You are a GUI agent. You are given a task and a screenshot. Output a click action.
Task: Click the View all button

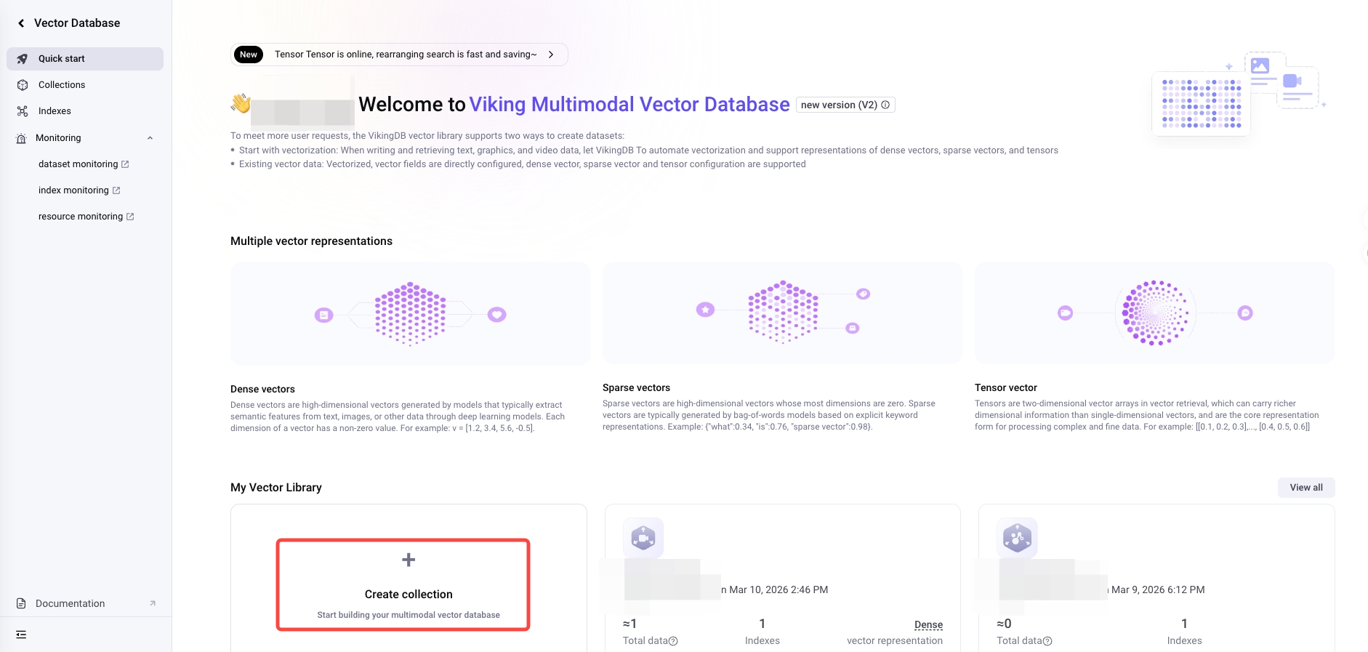(1305, 488)
